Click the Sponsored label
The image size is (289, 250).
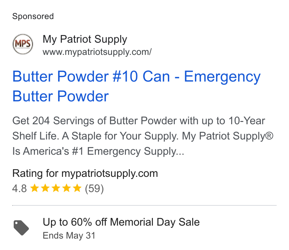(x=33, y=16)
